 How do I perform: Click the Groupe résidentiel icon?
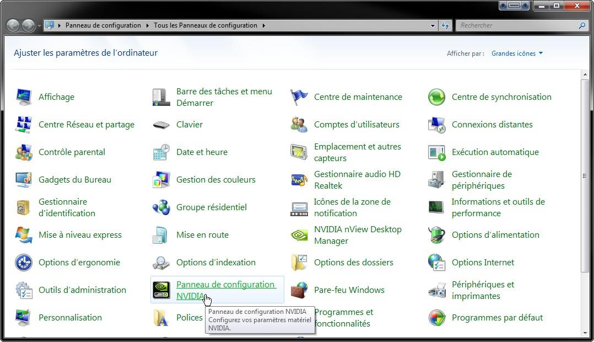161,207
